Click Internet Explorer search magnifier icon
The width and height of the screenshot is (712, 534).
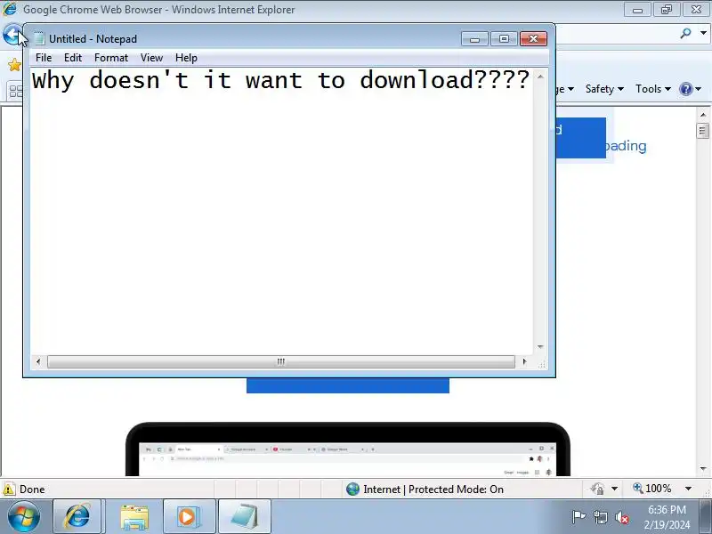coord(685,33)
